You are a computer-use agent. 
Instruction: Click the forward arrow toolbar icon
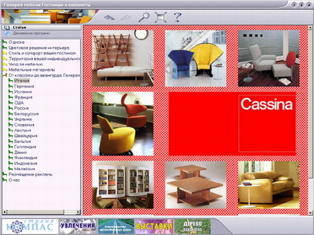(x=126, y=18)
